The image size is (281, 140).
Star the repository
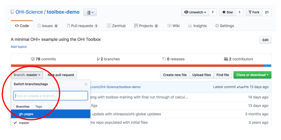[x=228, y=12]
